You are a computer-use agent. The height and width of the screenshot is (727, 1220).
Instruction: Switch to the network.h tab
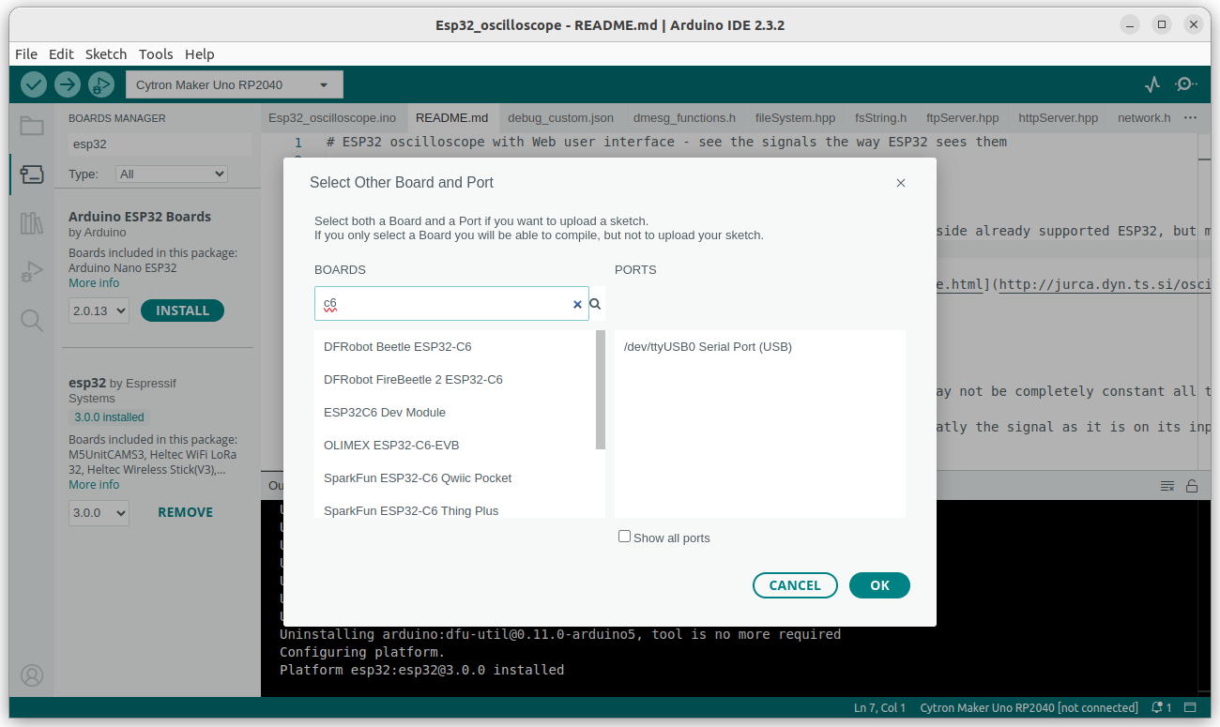click(x=1144, y=118)
